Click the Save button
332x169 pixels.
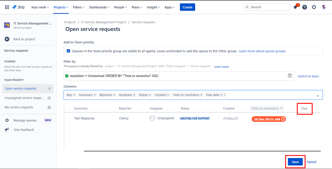click(295, 162)
